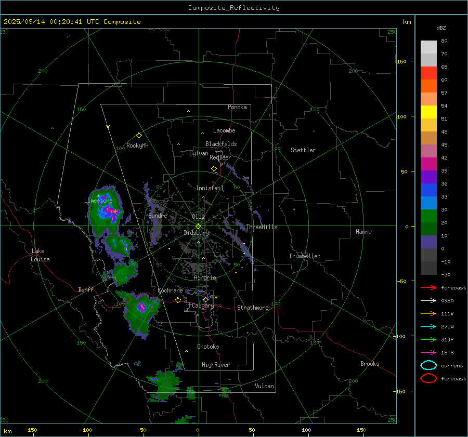Click the cyan current ellipse icon

pyautogui.click(x=428, y=365)
